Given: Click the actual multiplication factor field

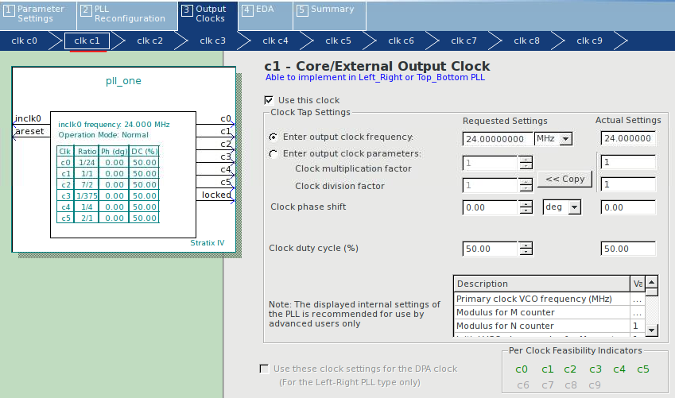Looking at the screenshot, I should coord(628,162).
